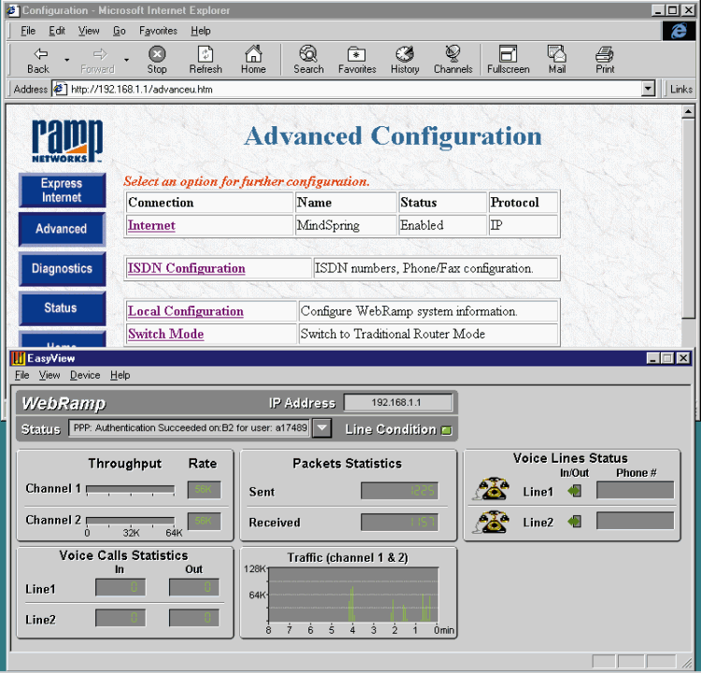Follow the Switch Mode link
Viewport: 701px width, 673px height.
165,334
